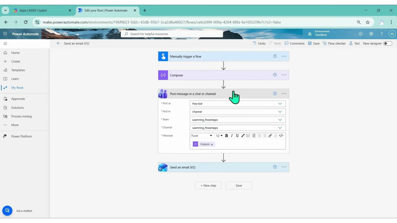Screen dimensions: 397x223
Task: Open the Comments pane
Action: point(295,43)
